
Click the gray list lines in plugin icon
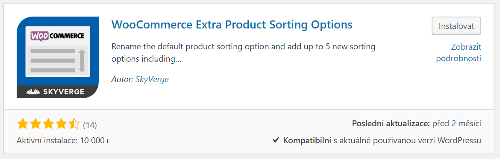(x=52, y=60)
